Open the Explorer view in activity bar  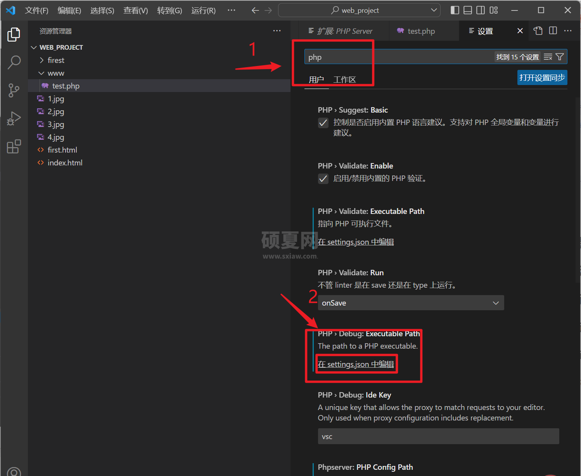tap(14, 35)
